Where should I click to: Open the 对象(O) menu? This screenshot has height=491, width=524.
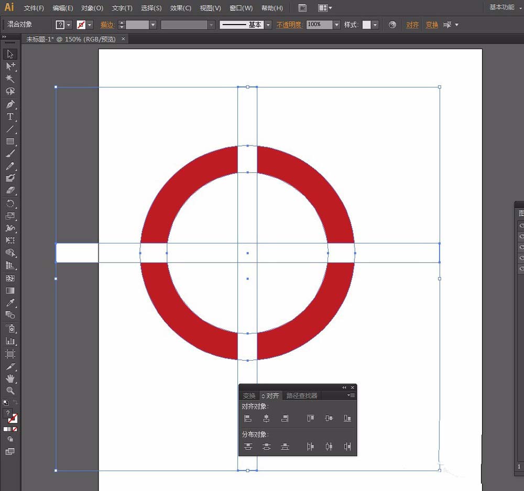pos(92,8)
